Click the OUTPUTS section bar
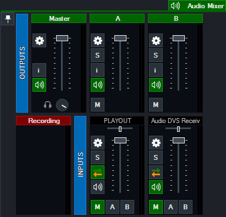Screen dimensions: 226x217 click(x=22, y=63)
